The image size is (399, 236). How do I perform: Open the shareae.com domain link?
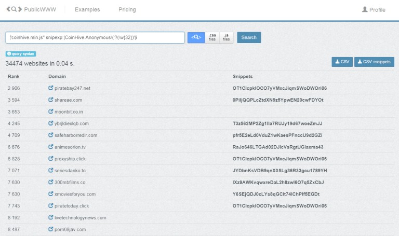pyautogui.click(x=68, y=100)
